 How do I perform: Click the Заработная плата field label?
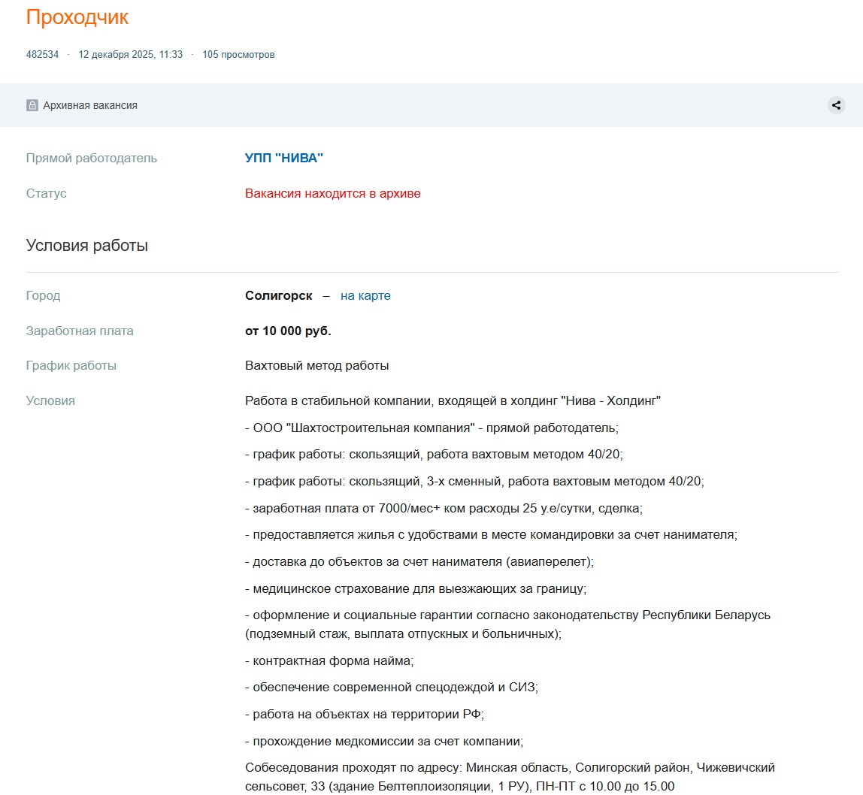point(80,331)
